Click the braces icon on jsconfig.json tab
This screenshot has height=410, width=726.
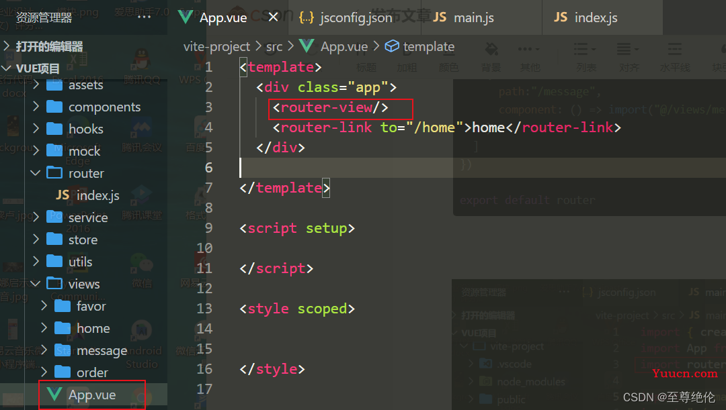(306, 17)
